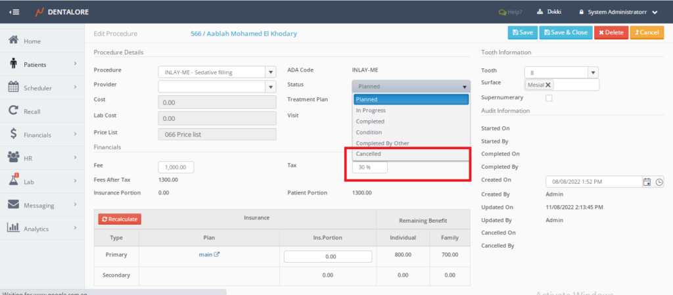Viewport: 673px width, 295px height.
Task: Remove the Mesial surface tag
Action: (549, 85)
